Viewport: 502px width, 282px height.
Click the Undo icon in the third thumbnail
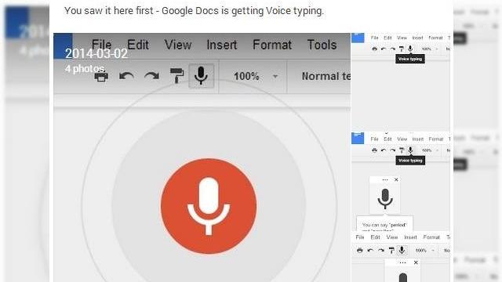370,251
